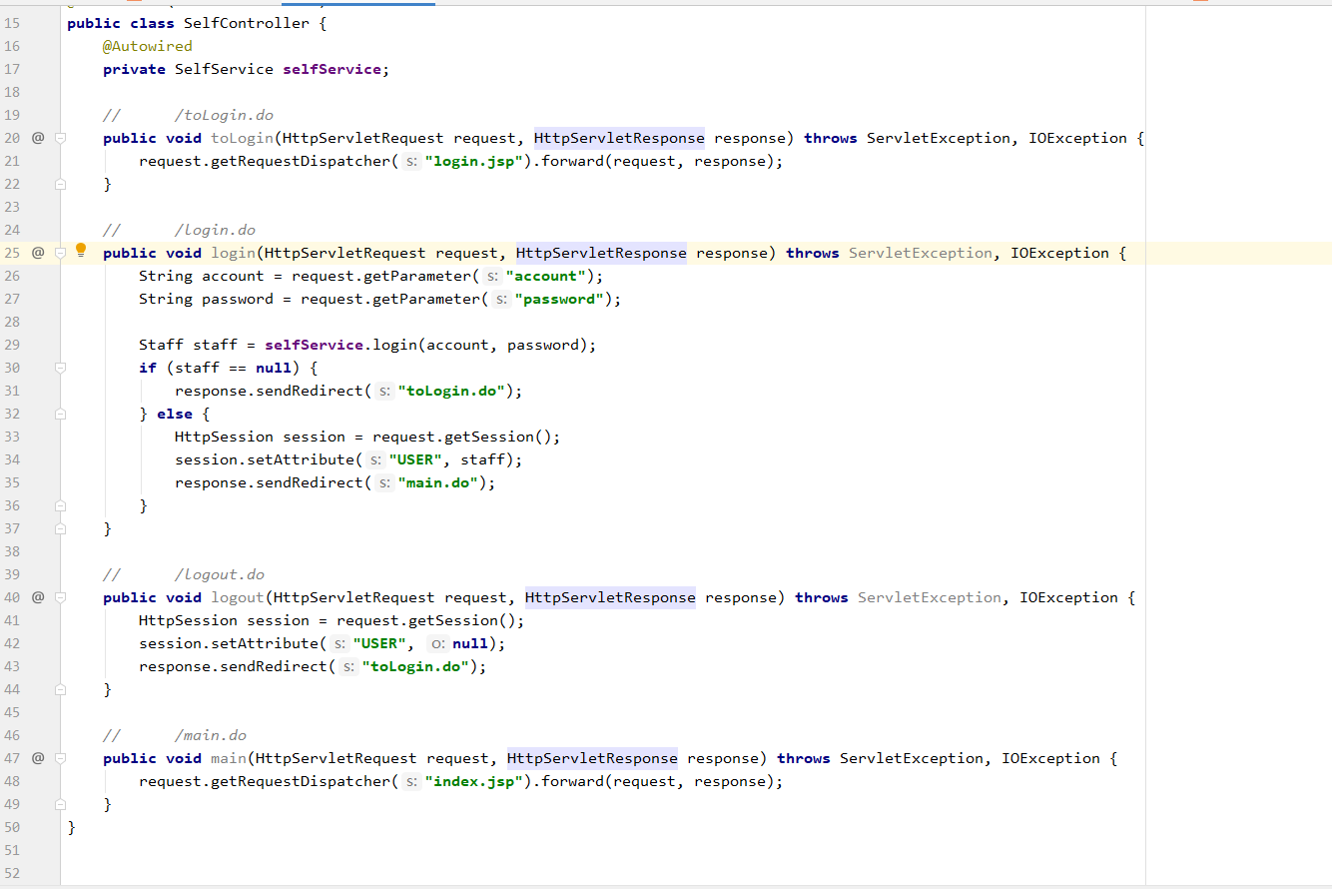This screenshot has width=1332, height=889.
Task: Collapse the else block at line 32
Action: coord(60,414)
